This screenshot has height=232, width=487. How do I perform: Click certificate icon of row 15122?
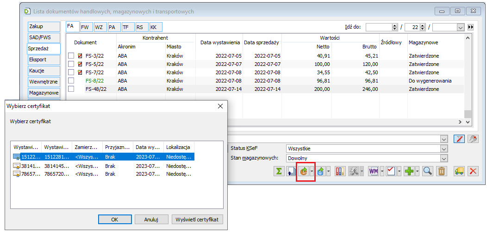(17, 157)
